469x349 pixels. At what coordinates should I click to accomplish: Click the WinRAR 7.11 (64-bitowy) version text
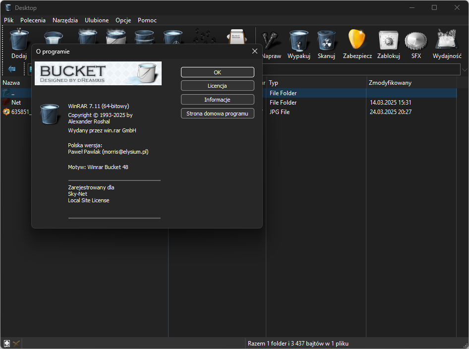coord(99,106)
